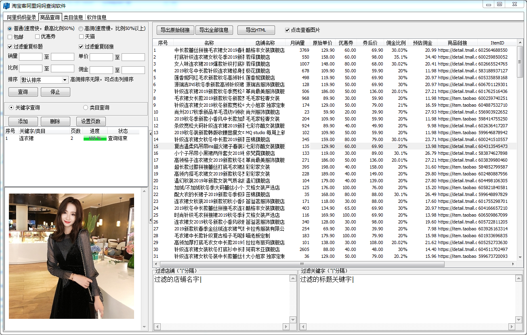The height and width of the screenshot is (335, 527).
Task: Choose 类目查询 radio button
Action: tap(85, 107)
